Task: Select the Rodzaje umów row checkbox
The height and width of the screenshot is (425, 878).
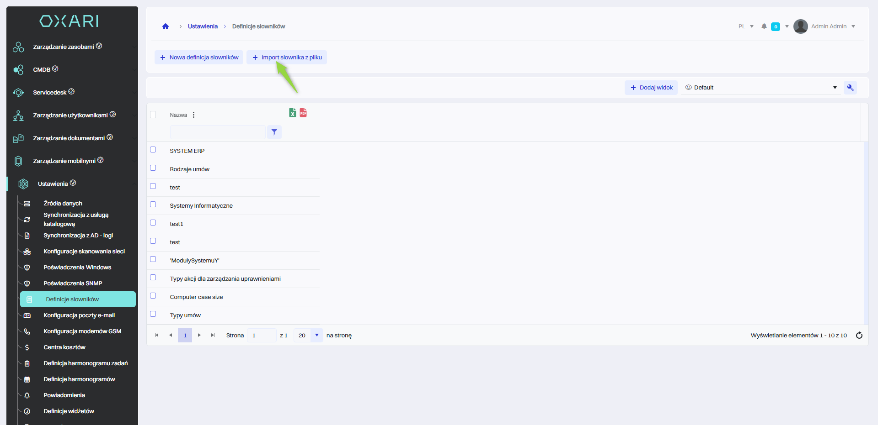Action: [153, 168]
